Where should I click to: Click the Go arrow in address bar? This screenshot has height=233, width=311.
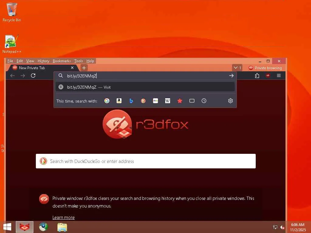[231, 76]
